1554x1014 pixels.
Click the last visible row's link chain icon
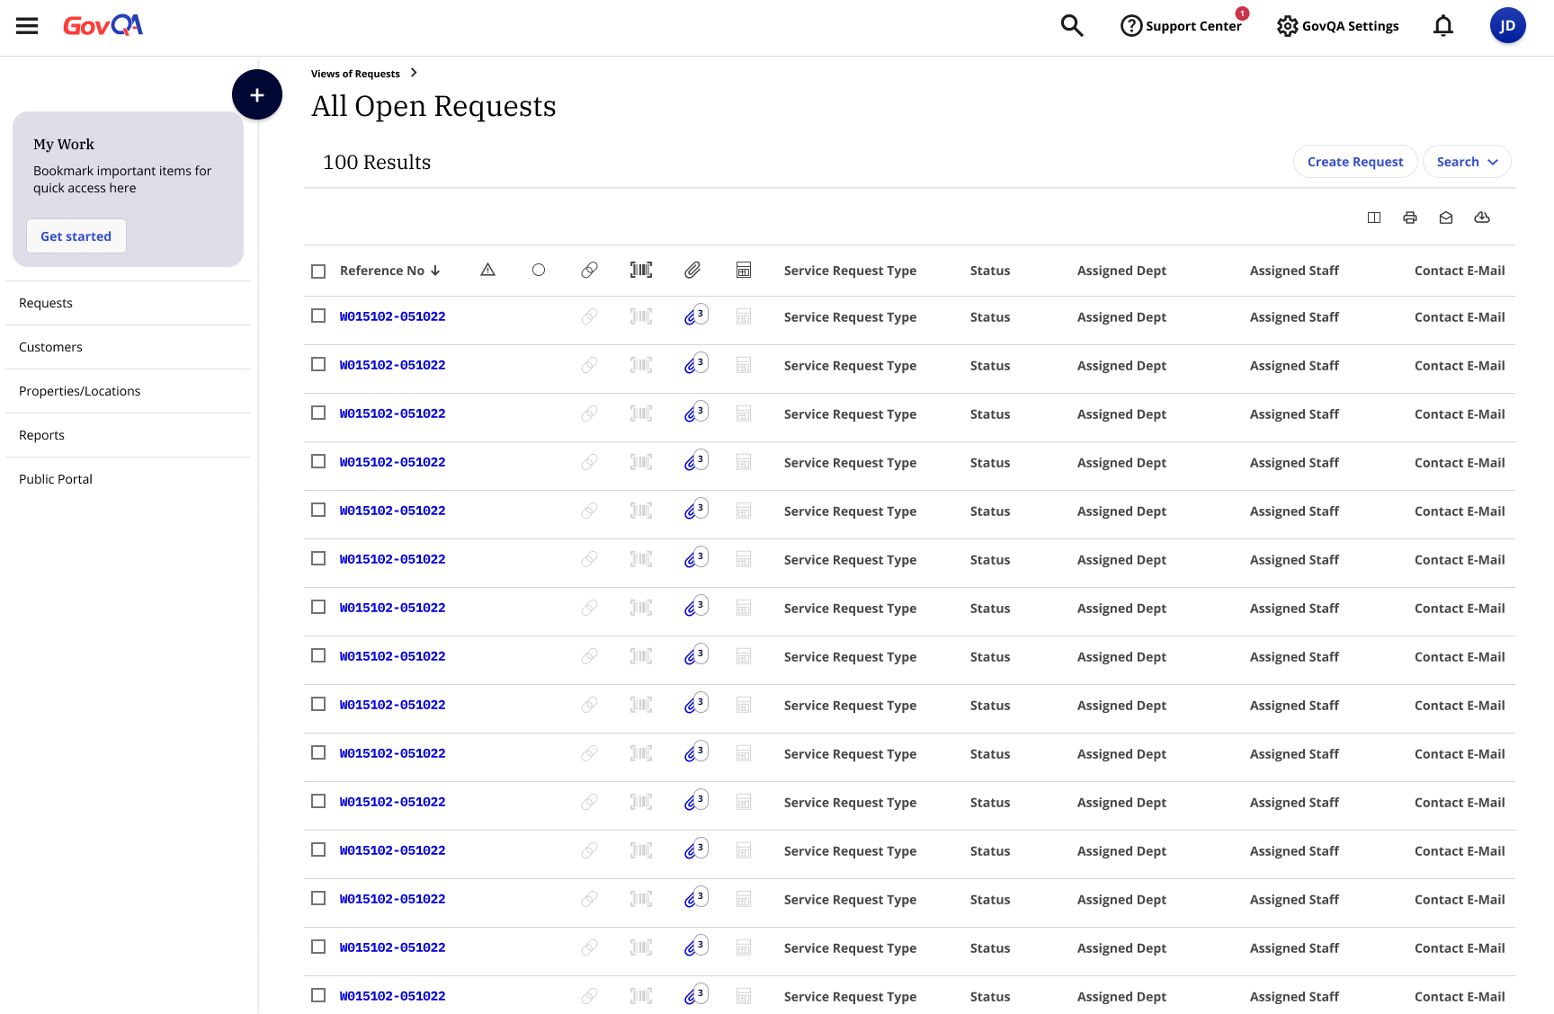(589, 996)
